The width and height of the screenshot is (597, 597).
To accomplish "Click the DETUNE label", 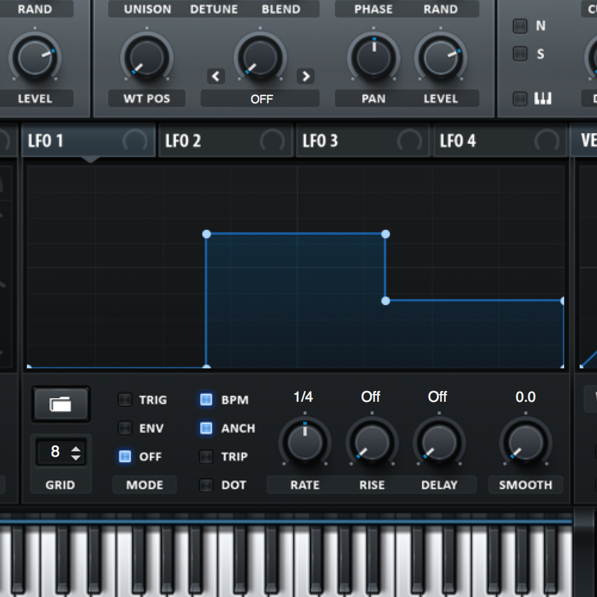I will [214, 9].
